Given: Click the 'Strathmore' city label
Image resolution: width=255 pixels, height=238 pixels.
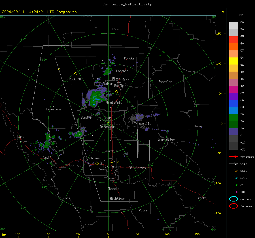Looking at the screenshot, I should tap(138, 168).
